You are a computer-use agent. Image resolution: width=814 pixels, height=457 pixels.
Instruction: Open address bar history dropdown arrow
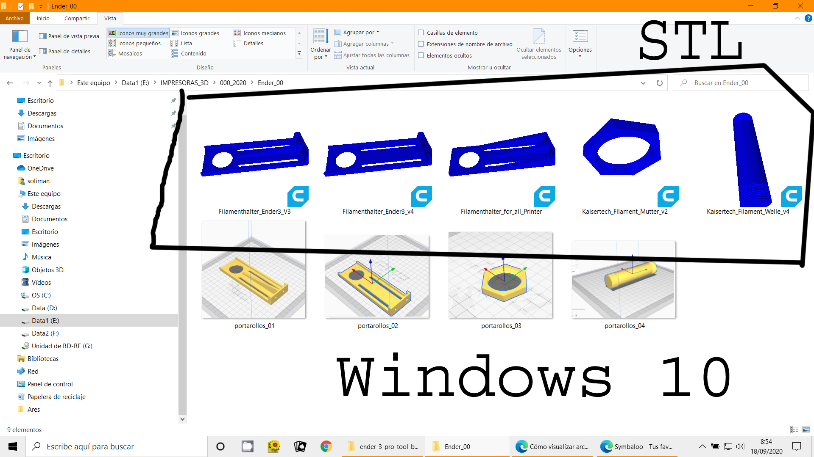tap(643, 83)
